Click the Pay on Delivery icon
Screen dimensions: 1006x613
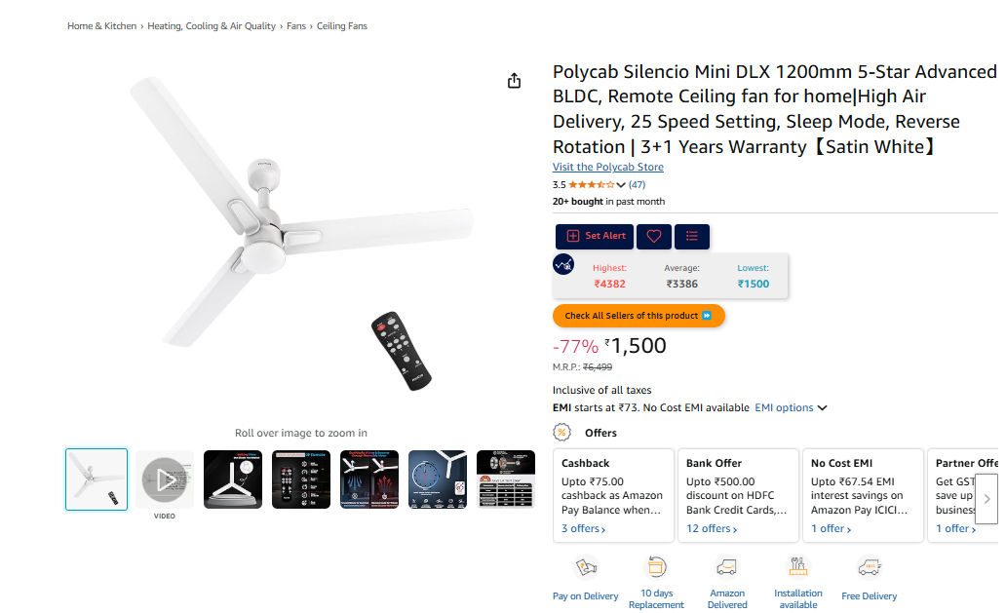(x=586, y=567)
